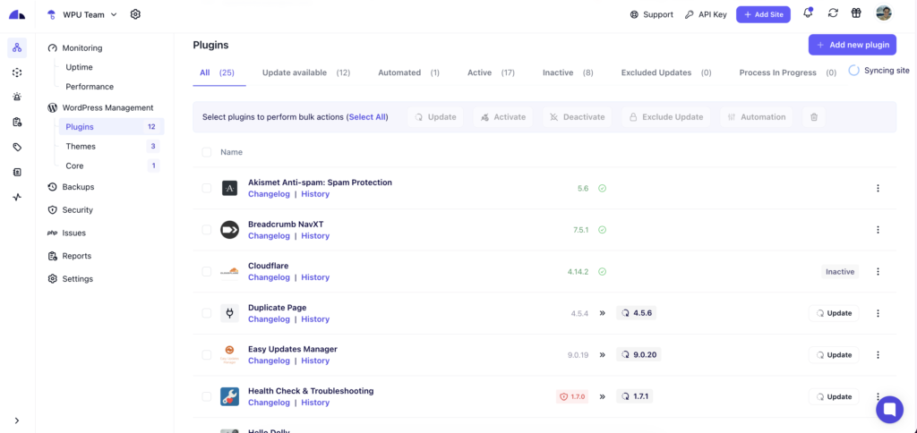This screenshot has height=433, width=917.
Task: Click the notification bell icon
Action: tap(808, 13)
